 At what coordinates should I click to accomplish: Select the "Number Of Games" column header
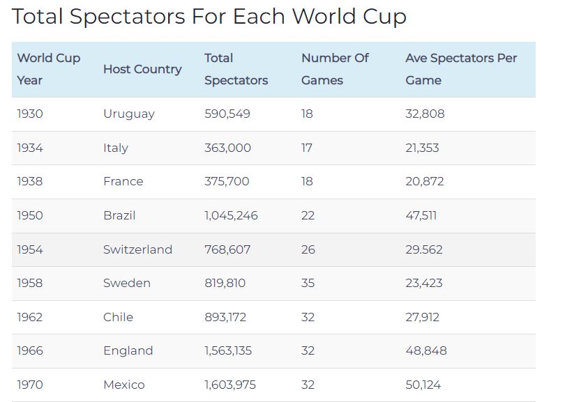(x=335, y=69)
